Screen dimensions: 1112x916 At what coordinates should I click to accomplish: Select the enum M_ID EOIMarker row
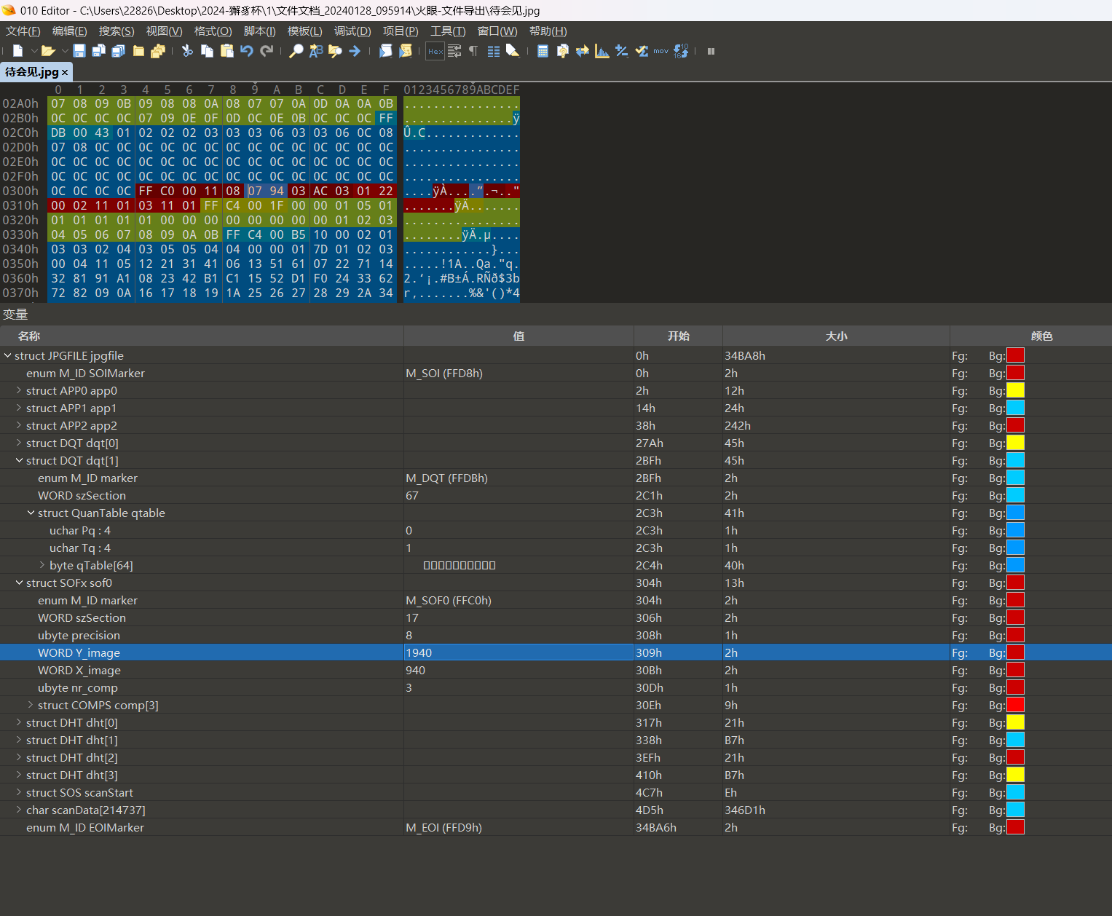[x=556, y=827]
